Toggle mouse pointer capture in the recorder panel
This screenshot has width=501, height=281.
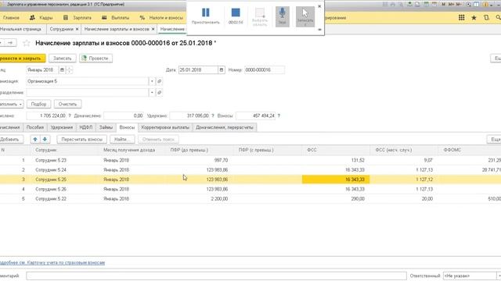coord(305,16)
